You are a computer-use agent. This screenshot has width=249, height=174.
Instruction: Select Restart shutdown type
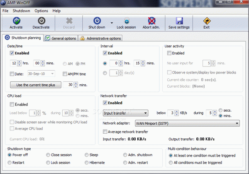pos(10,162)
